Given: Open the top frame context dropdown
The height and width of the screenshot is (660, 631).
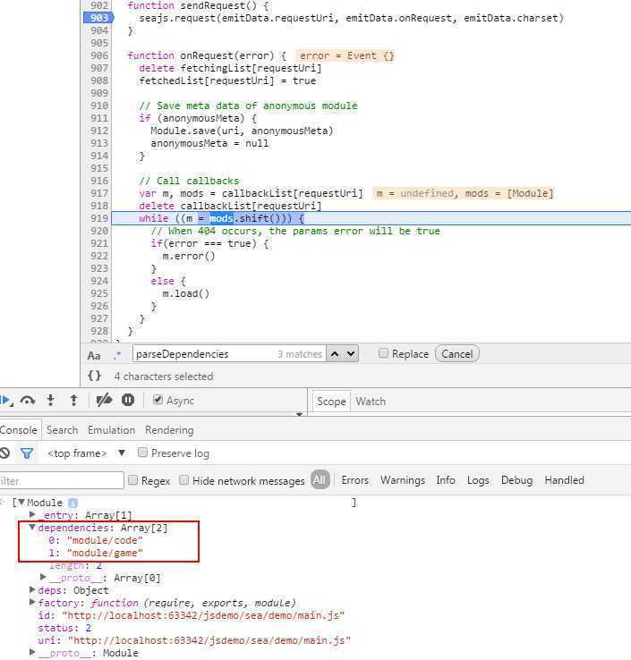Looking at the screenshot, I should click(x=86, y=453).
